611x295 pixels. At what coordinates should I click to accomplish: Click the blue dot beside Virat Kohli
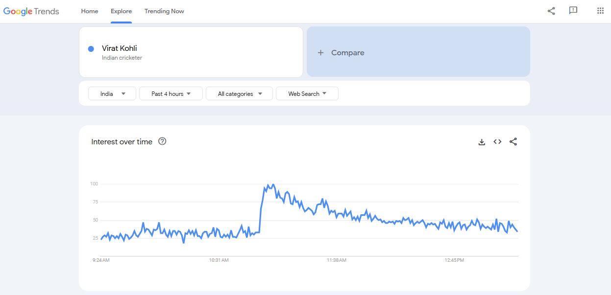(91, 49)
